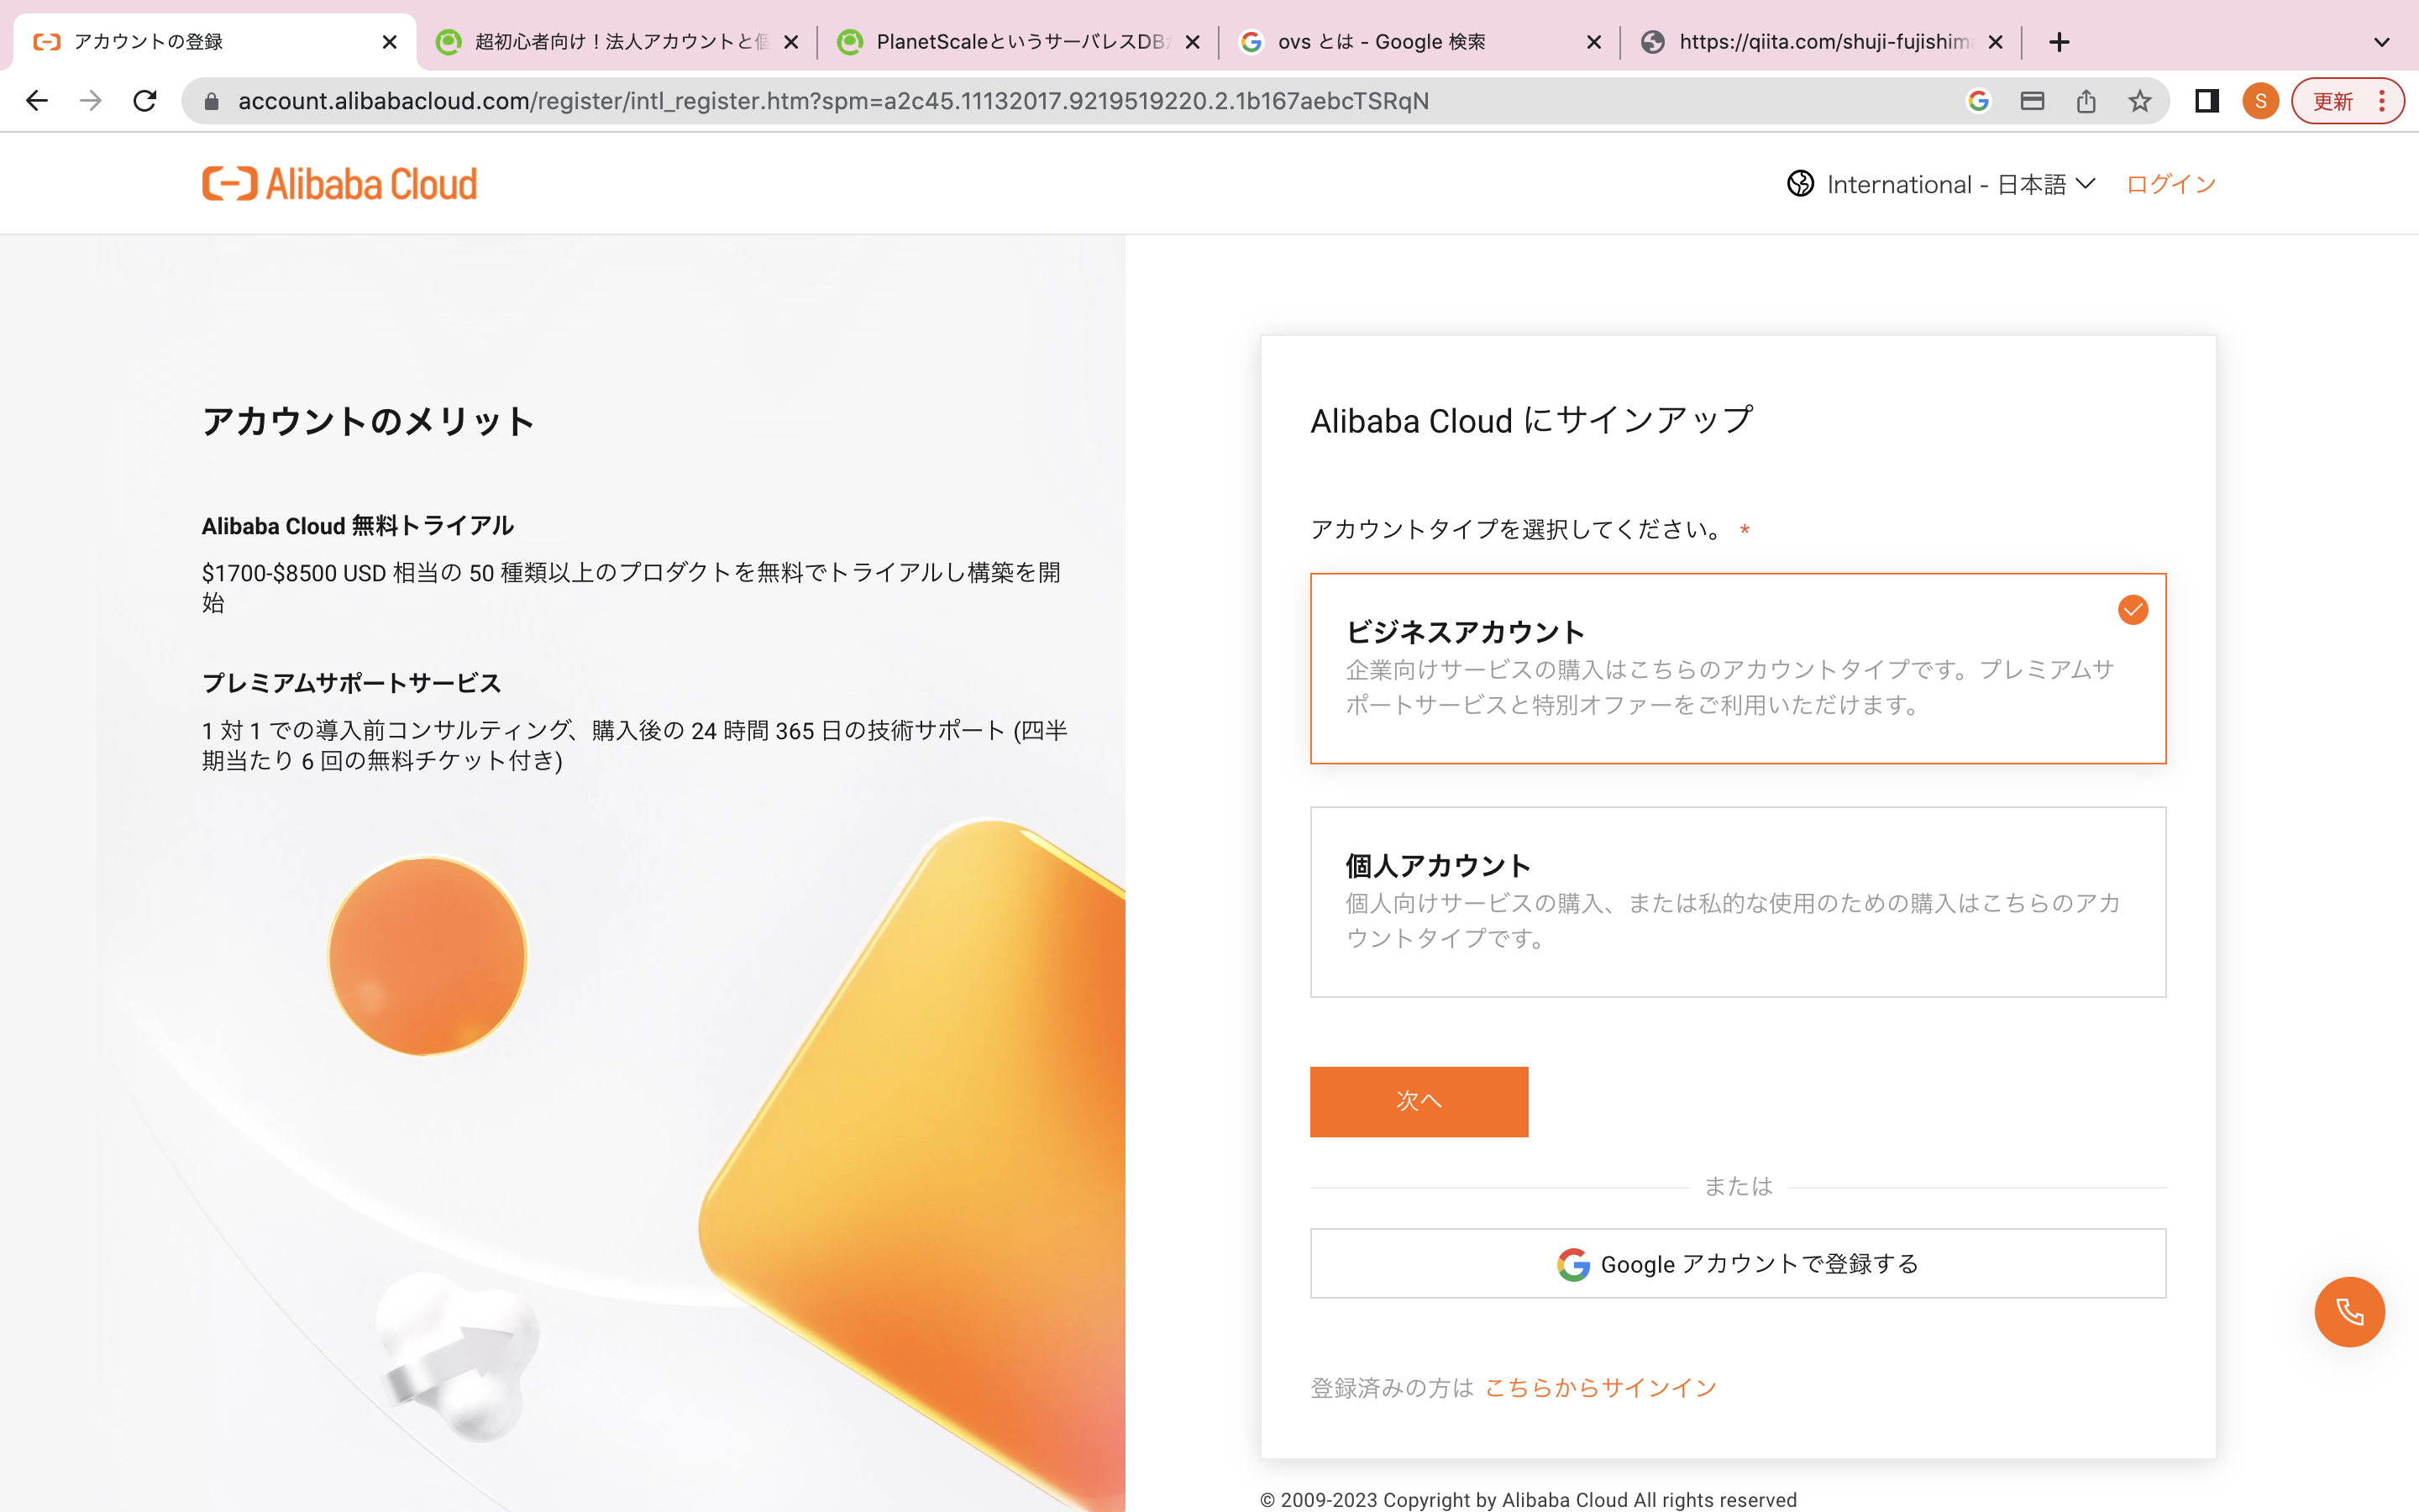Open the orange S profile avatar
Image resolution: width=2419 pixels, height=1512 pixels.
pyautogui.click(x=2261, y=101)
